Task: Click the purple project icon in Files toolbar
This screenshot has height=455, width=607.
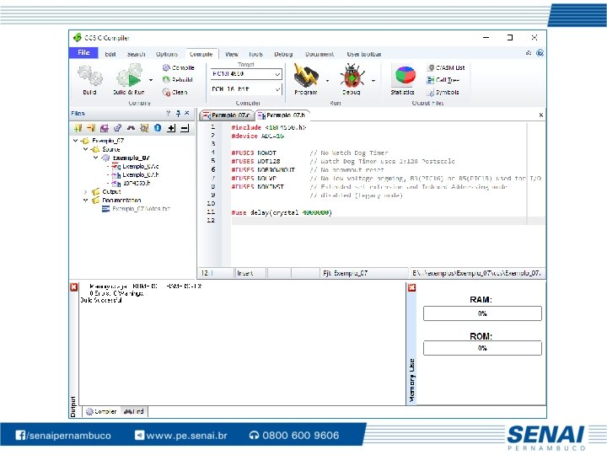Action: click(105, 128)
